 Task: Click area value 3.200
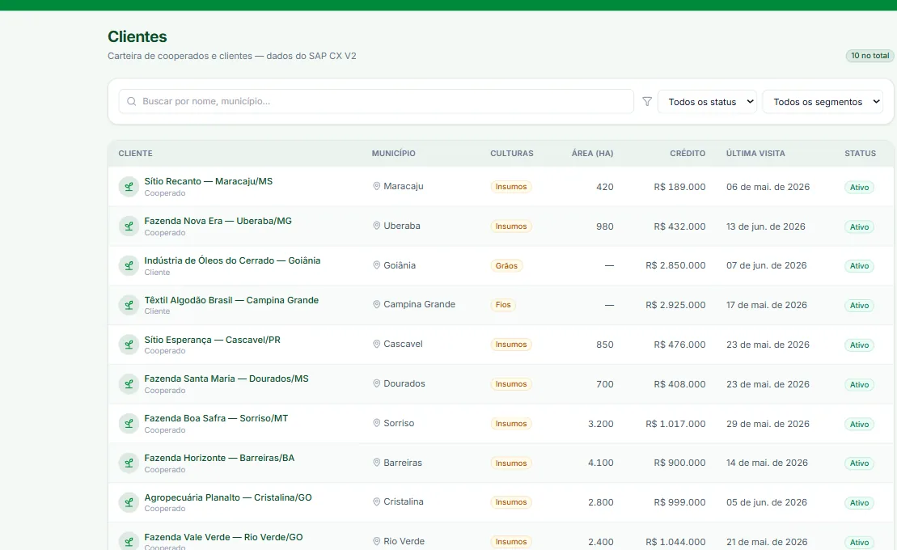[601, 424]
